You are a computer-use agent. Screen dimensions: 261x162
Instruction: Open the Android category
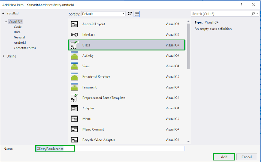(x=20, y=42)
